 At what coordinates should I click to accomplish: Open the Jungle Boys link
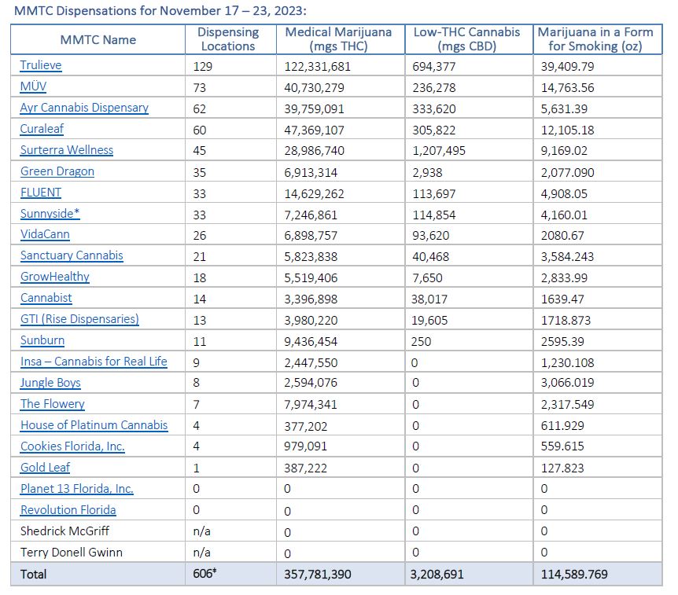point(50,383)
